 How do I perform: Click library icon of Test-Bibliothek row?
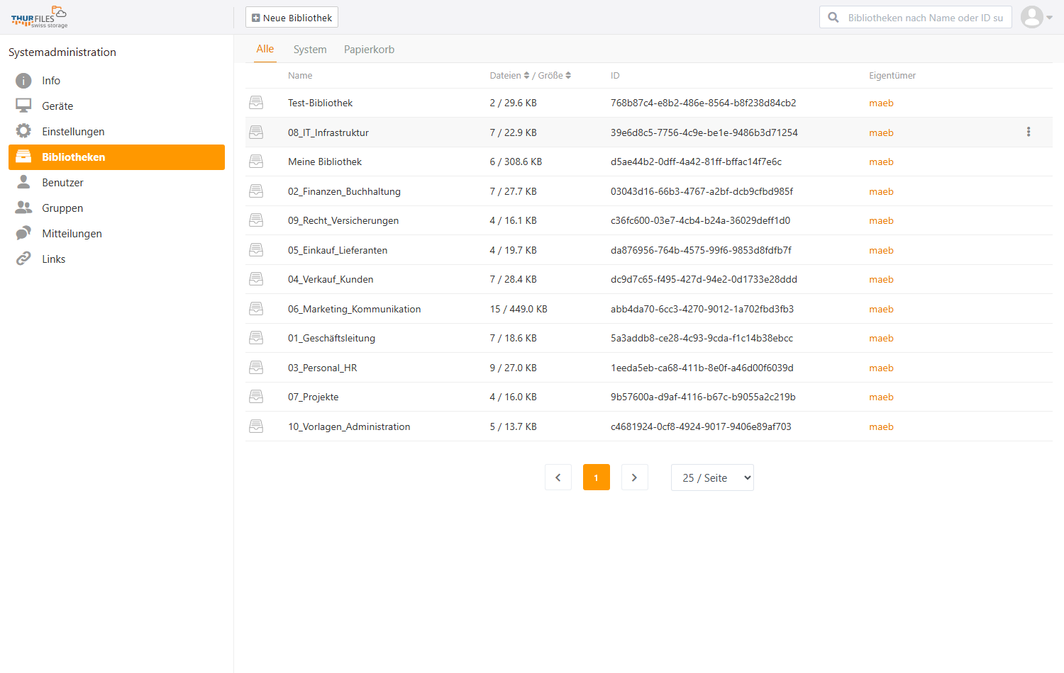pos(256,103)
